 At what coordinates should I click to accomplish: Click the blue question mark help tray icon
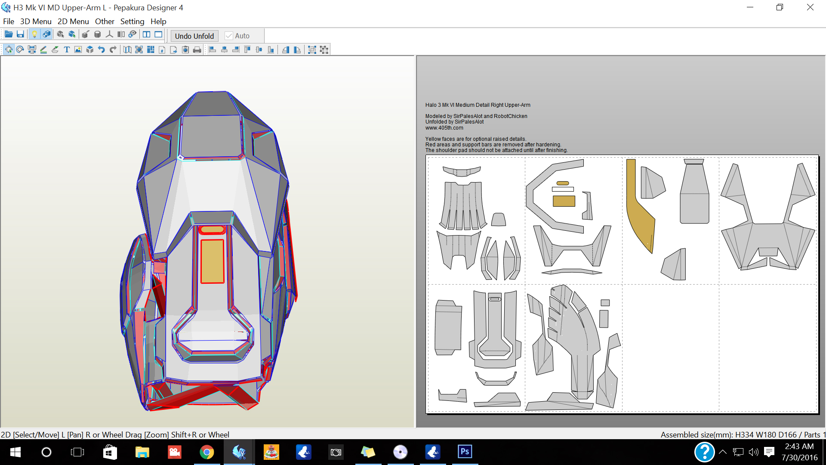[704, 452]
